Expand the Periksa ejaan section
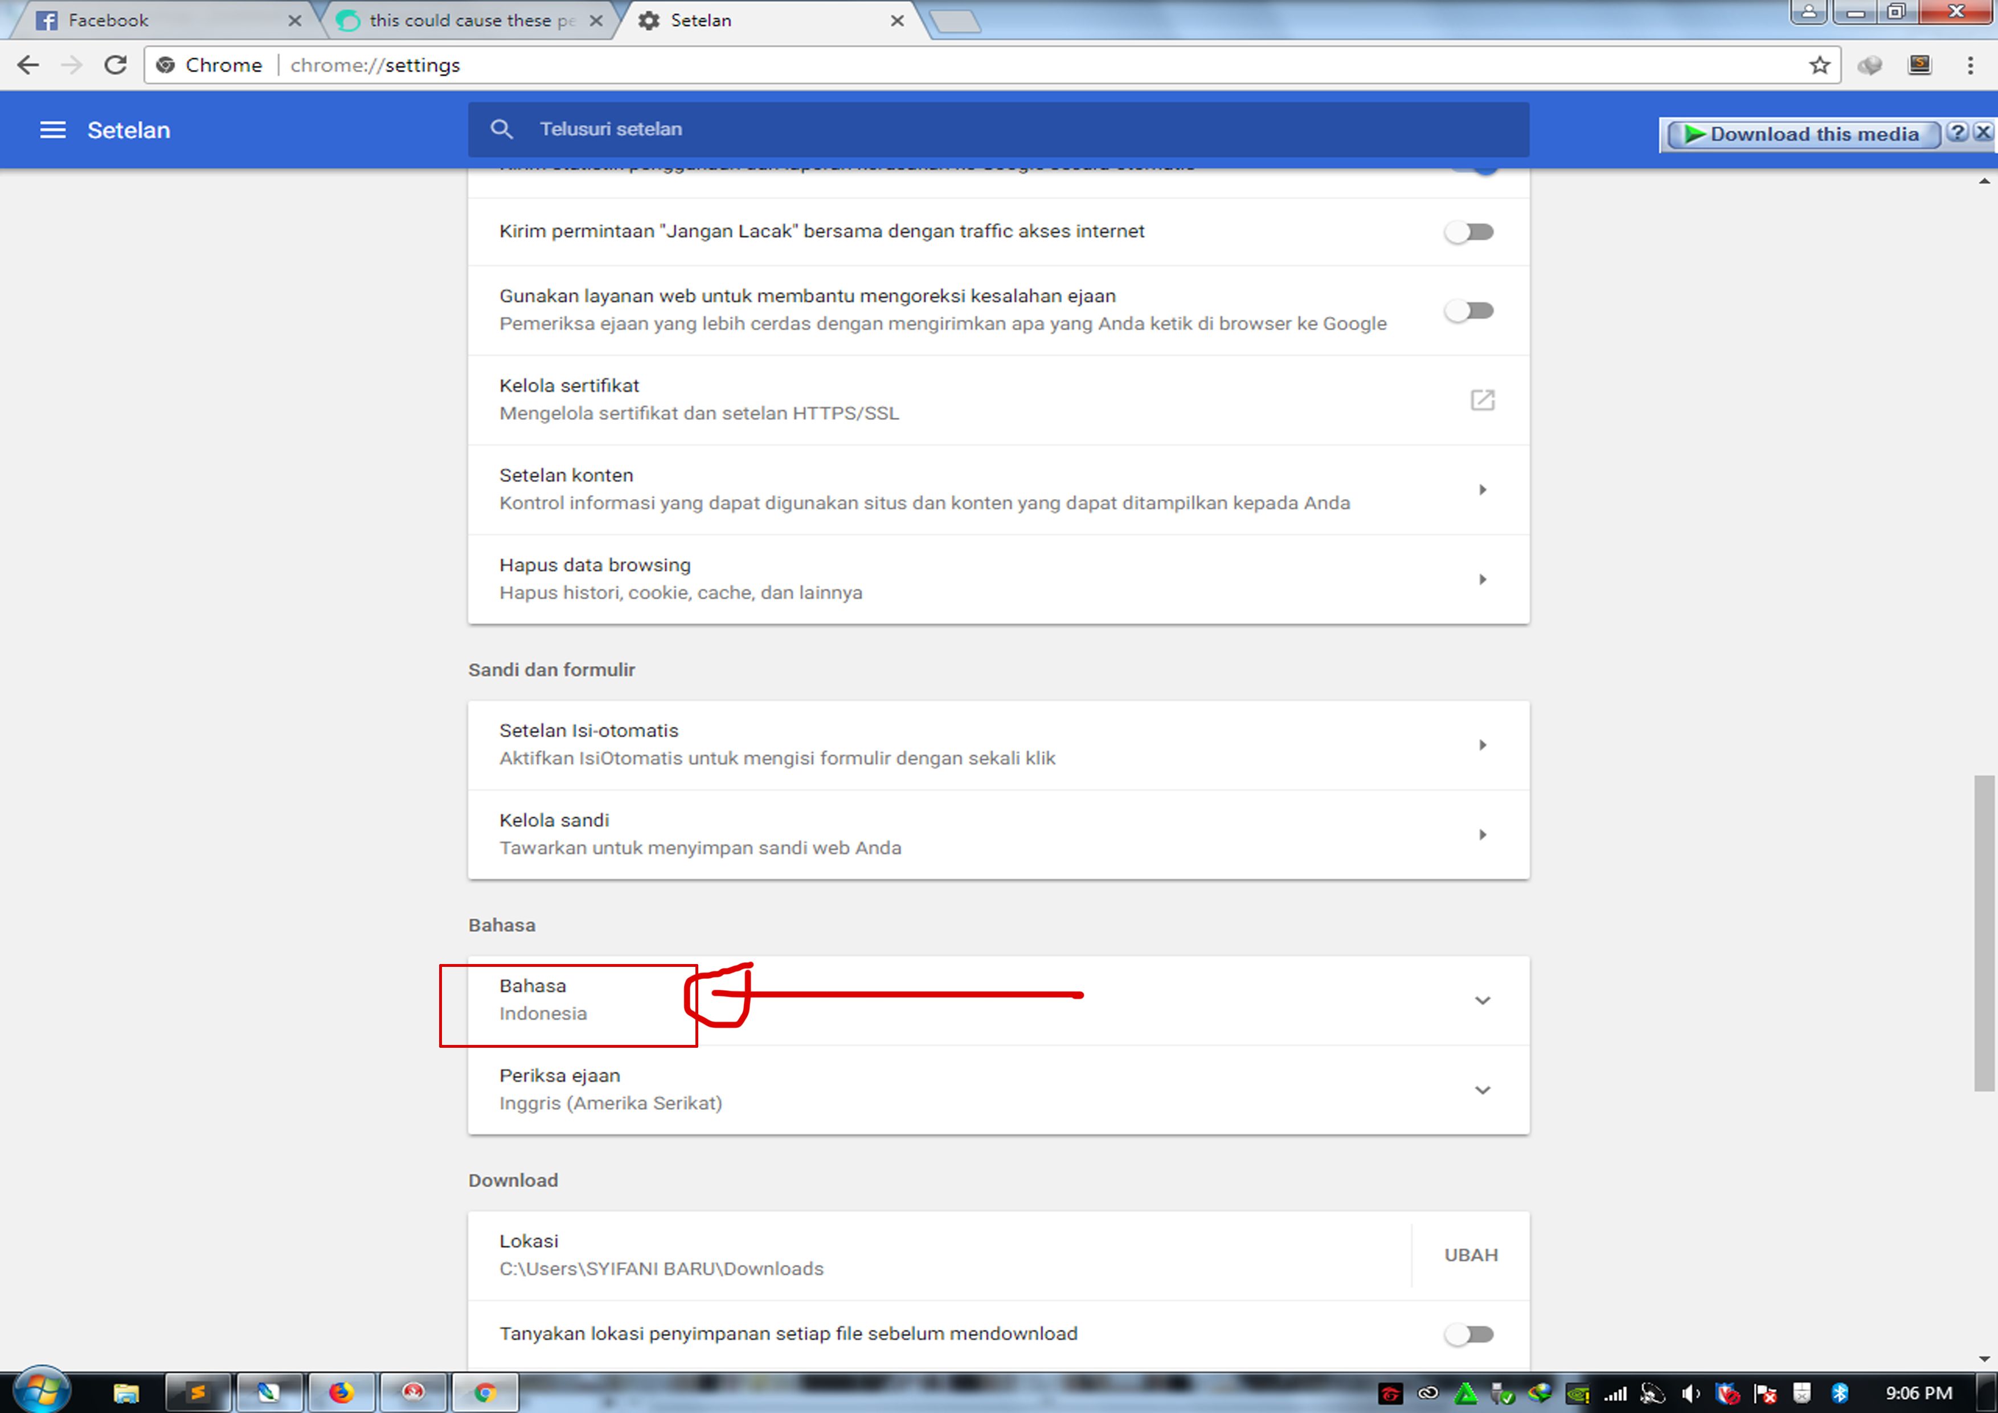This screenshot has width=1998, height=1413. click(x=1482, y=1090)
